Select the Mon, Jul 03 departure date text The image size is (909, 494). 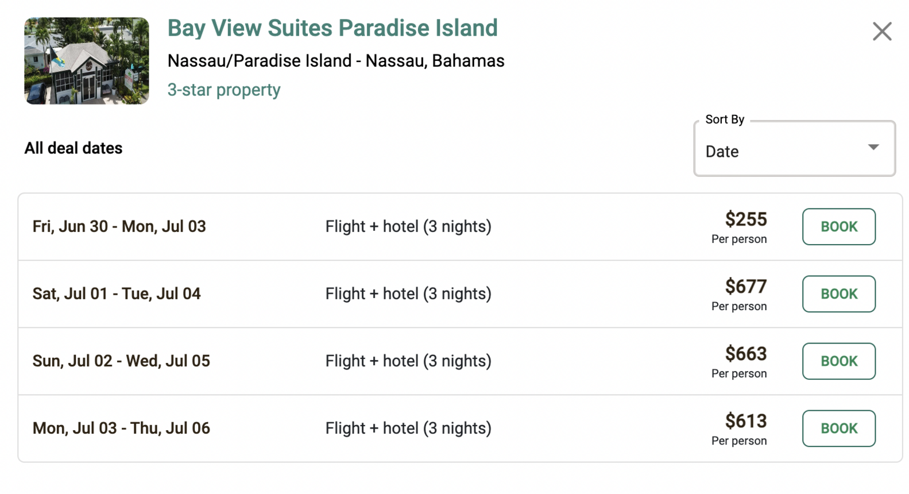tap(121, 428)
